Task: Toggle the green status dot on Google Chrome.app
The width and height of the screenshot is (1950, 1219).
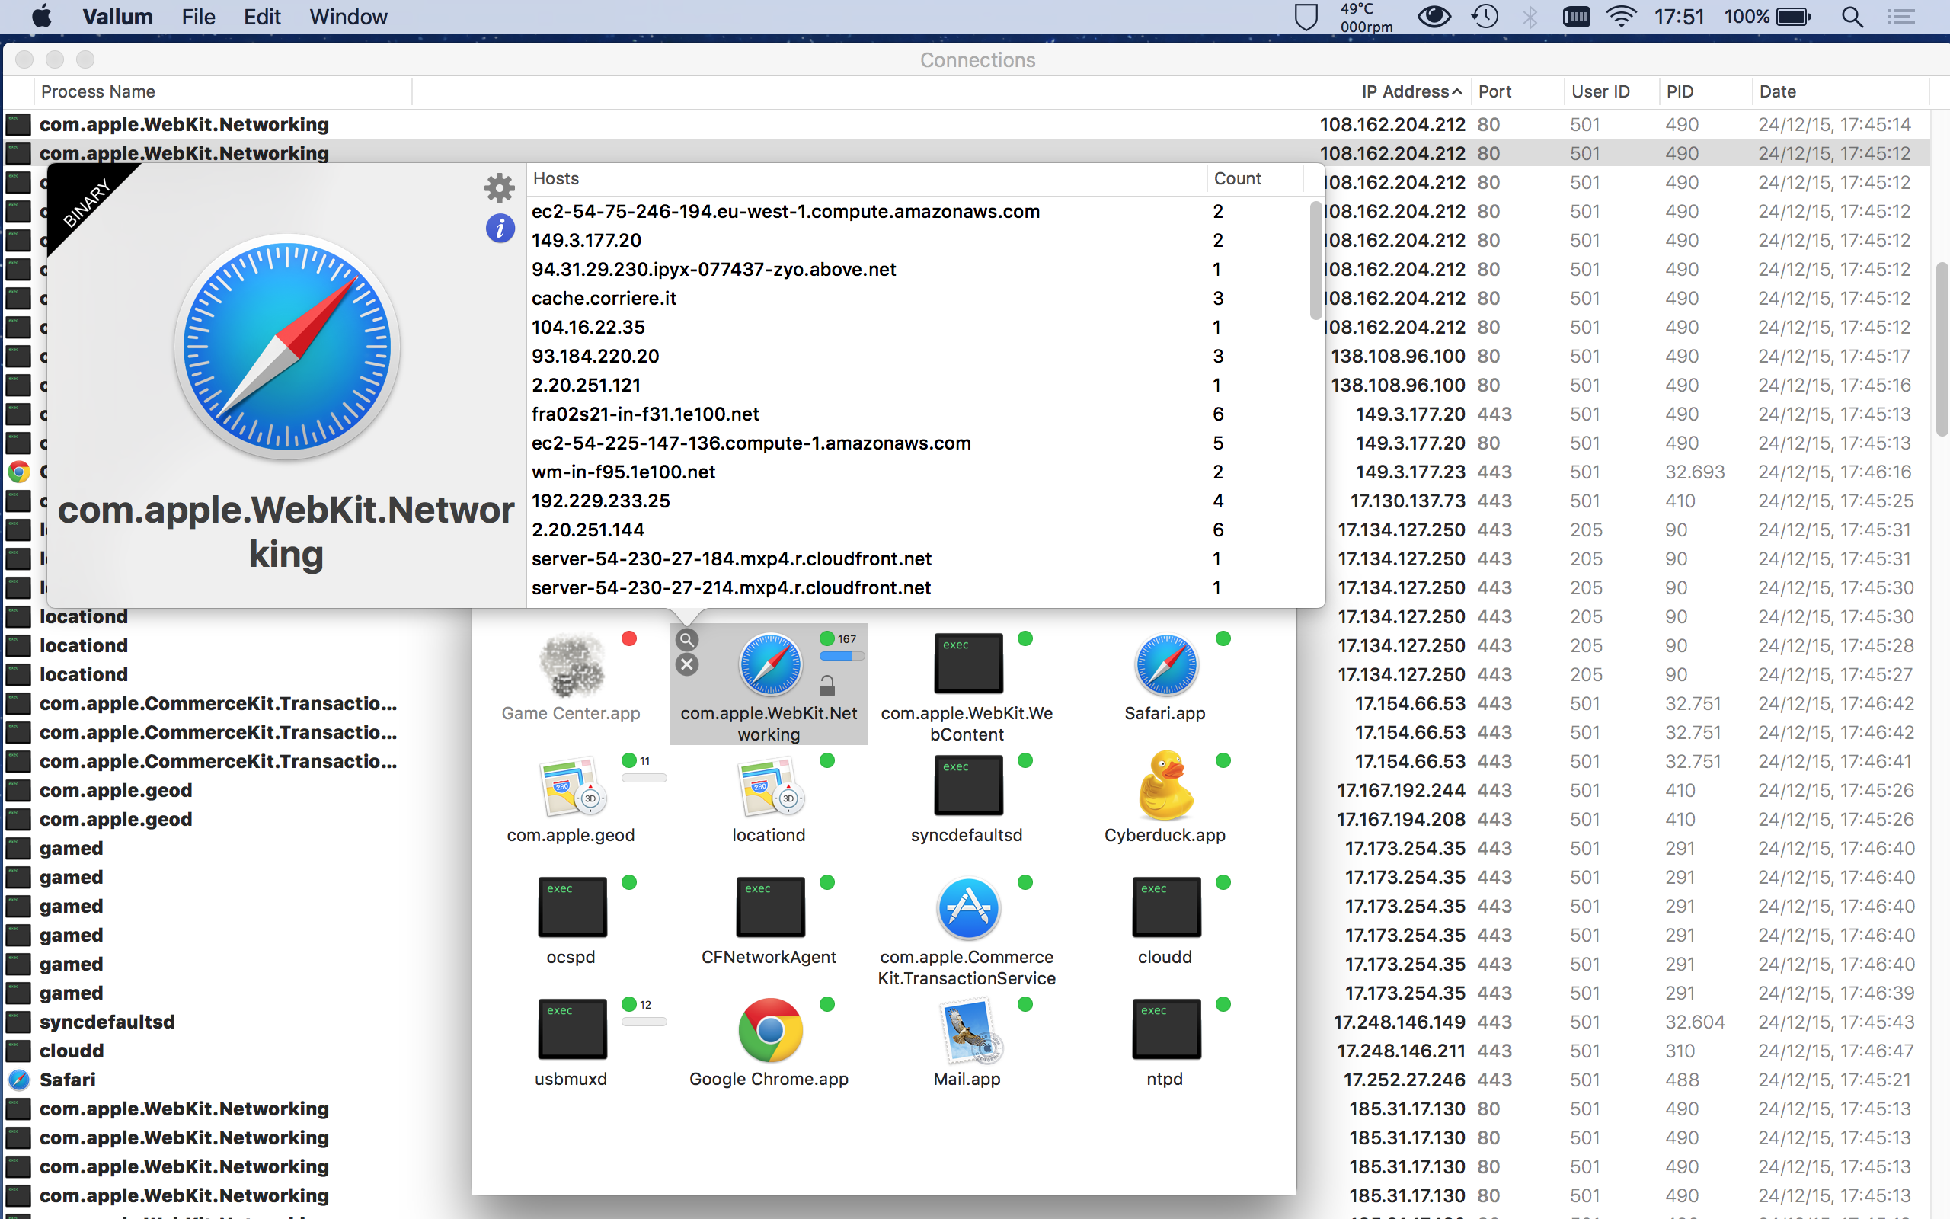Action: [826, 1003]
